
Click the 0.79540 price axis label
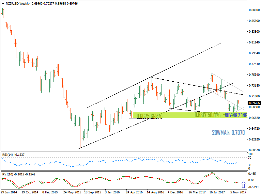click(254, 53)
